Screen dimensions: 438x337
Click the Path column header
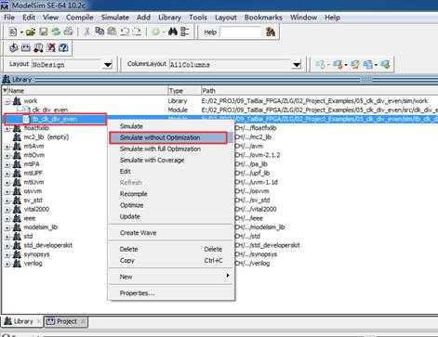click(x=319, y=91)
